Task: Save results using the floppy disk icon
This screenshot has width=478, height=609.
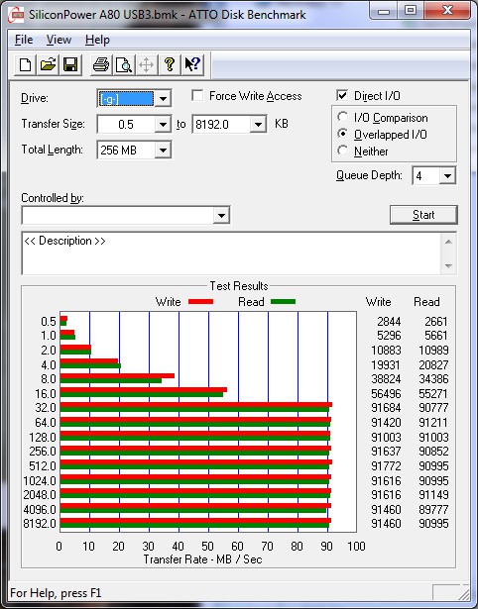Action: pyautogui.click(x=70, y=64)
